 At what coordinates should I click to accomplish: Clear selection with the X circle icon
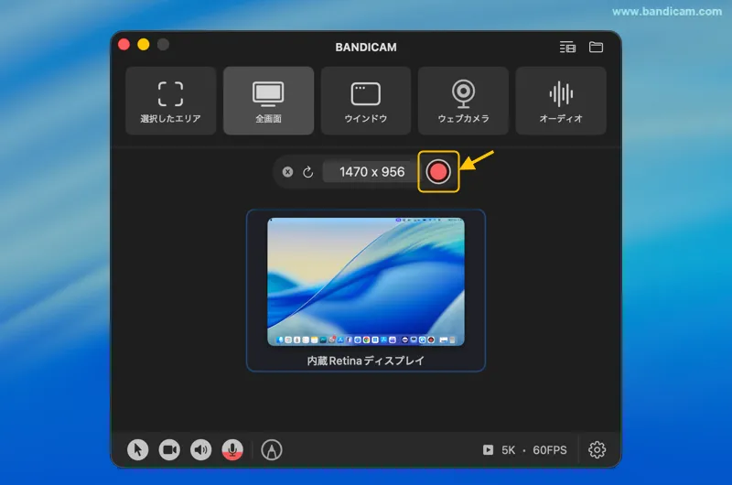pyautogui.click(x=287, y=172)
